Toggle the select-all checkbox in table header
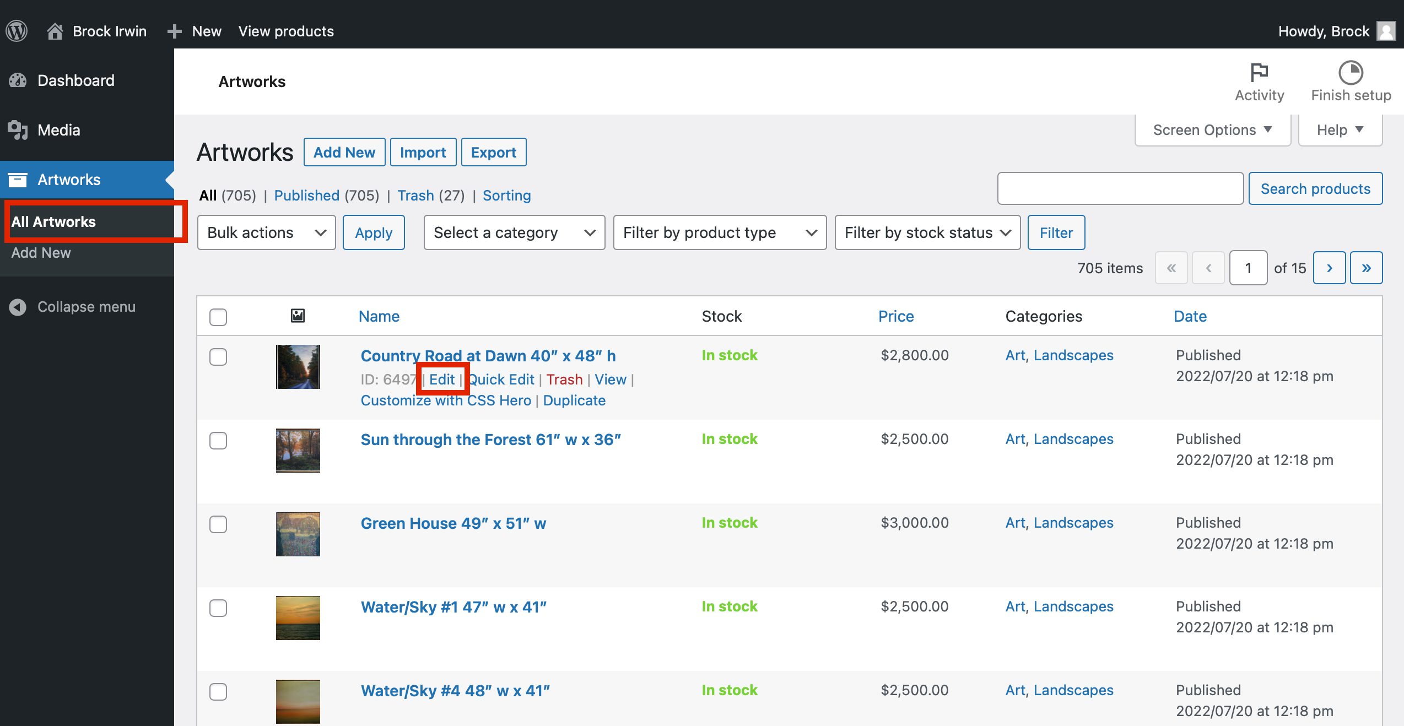This screenshot has width=1404, height=726. [x=218, y=317]
